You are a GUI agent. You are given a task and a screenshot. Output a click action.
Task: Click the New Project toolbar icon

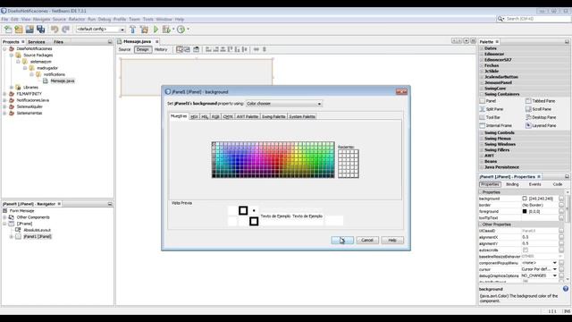[19, 30]
